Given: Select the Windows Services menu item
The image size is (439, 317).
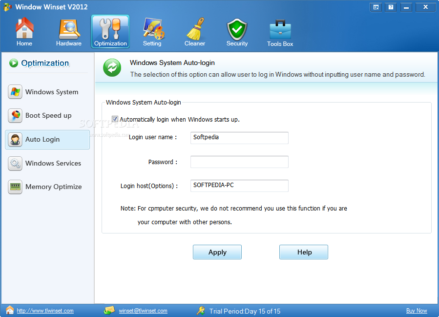Looking at the screenshot, I should coord(47,163).
